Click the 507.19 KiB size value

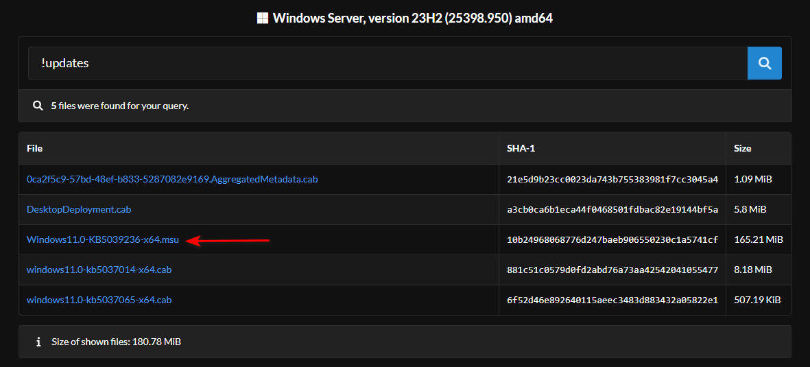pos(757,300)
